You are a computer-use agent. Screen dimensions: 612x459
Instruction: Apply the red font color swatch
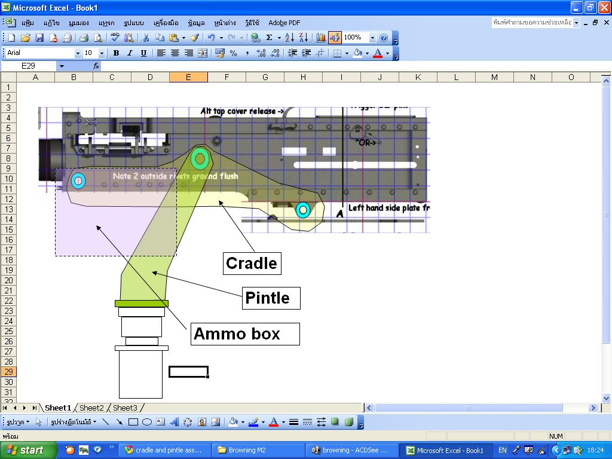[377, 53]
